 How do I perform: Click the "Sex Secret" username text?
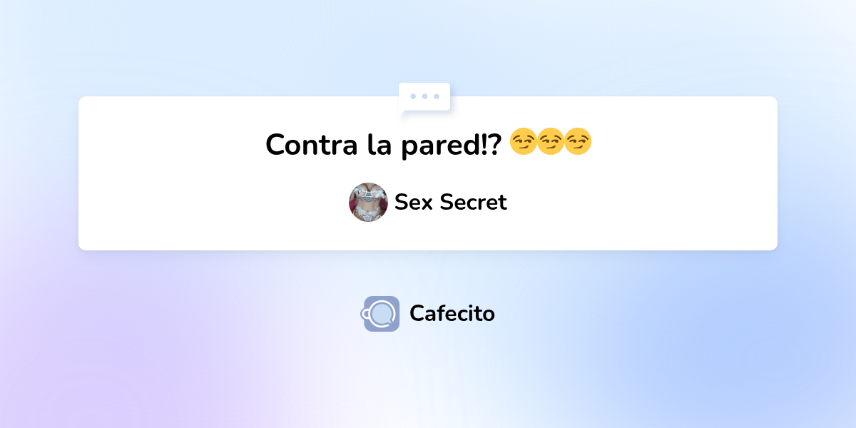coord(450,203)
